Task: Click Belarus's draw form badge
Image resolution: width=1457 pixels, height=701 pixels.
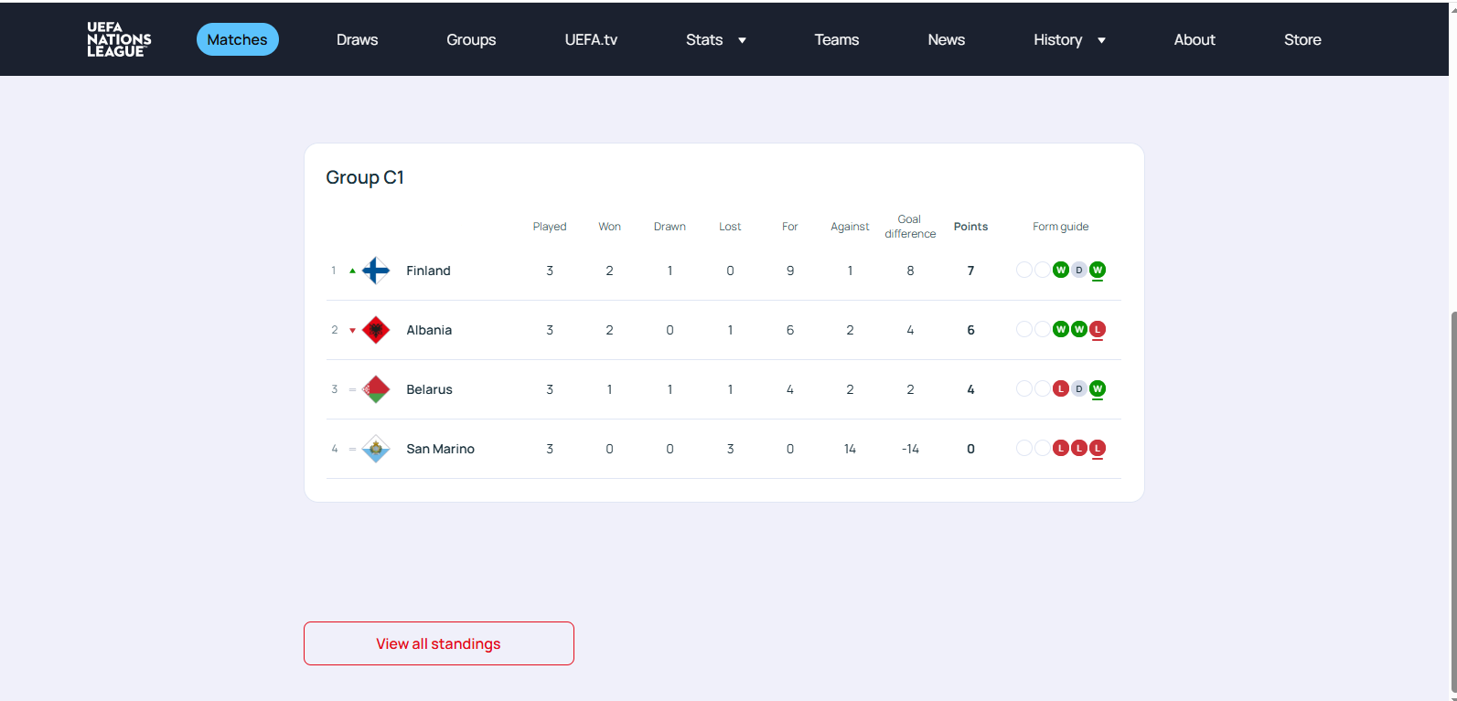Action: click(1079, 388)
